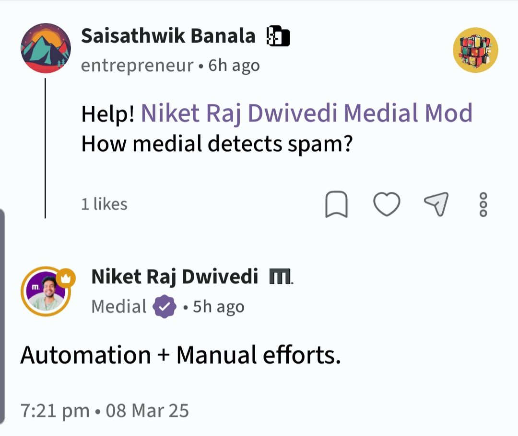Tap the 'Automation + Manual efforts.' reply text
The image size is (518, 436).
pos(180,355)
